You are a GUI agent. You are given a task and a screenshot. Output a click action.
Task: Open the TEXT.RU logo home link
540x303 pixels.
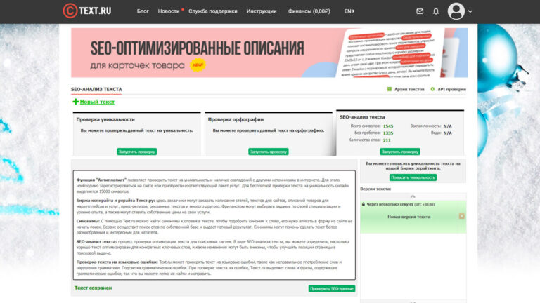tap(87, 11)
